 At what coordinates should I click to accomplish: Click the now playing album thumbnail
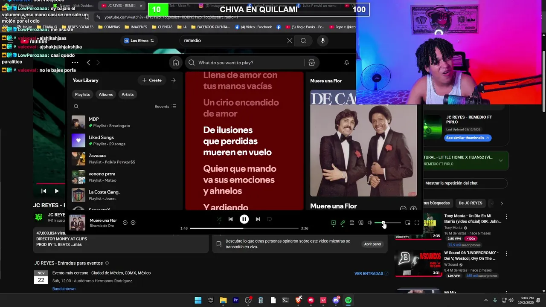(x=78, y=223)
